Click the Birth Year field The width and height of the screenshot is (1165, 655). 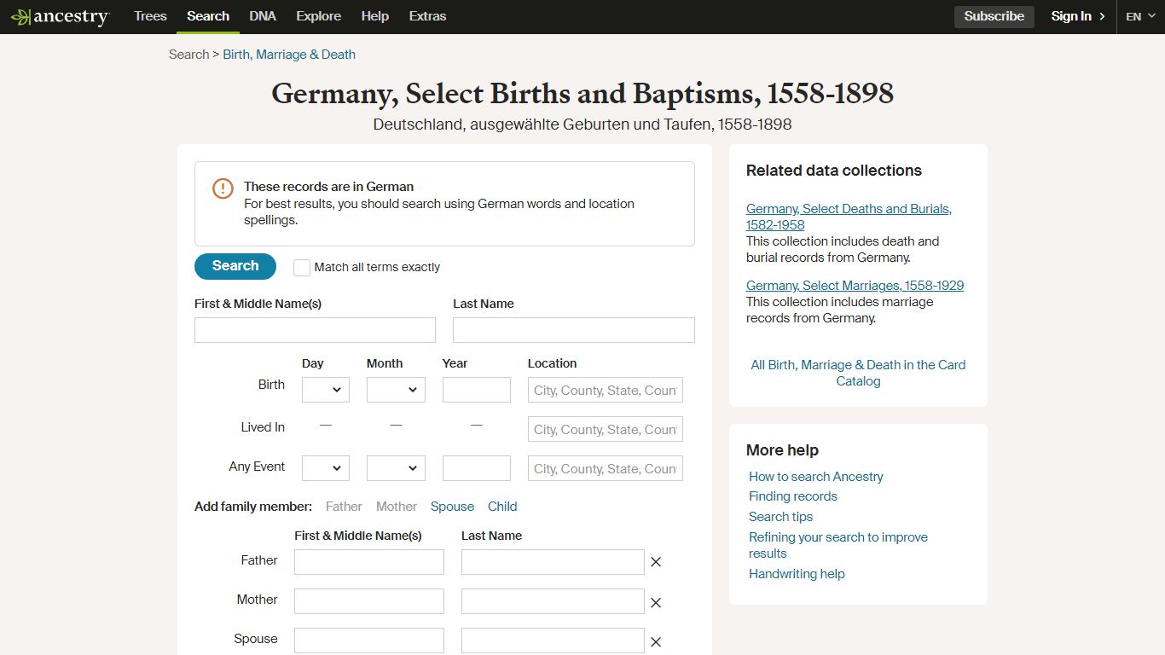click(477, 390)
